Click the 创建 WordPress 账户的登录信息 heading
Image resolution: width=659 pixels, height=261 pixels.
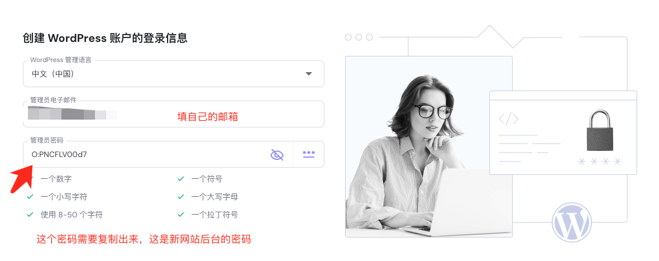click(105, 38)
